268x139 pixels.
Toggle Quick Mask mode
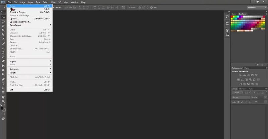click(x=3, y=114)
